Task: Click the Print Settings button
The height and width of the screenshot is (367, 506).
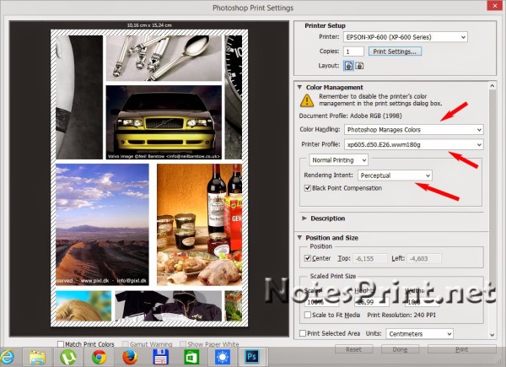Action: [396, 51]
